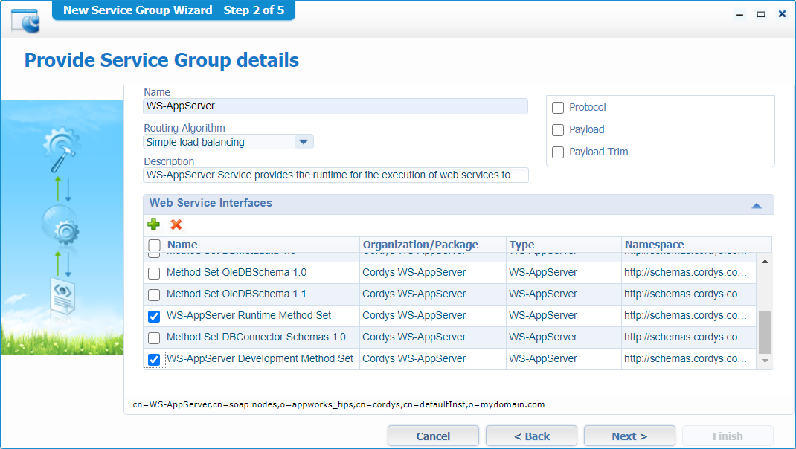This screenshot has width=796, height=449.
Task: Select Simple load balancing combo box
Action: [223, 141]
